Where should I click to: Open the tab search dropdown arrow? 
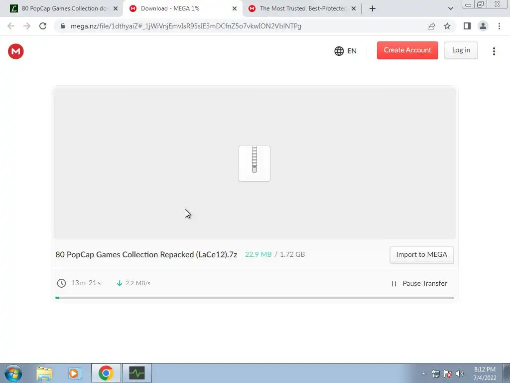450,9
